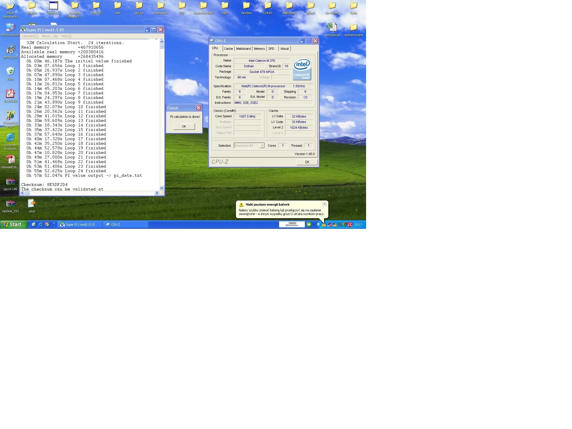Open the Calculate menu in Super PI

pos(30,36)
